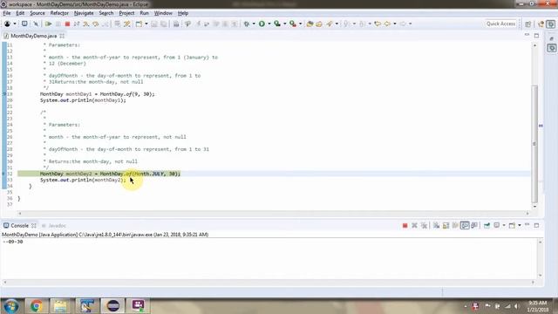
Task: Open the Search toolbar dropdown arrow
Action: [x=337, y=24]
